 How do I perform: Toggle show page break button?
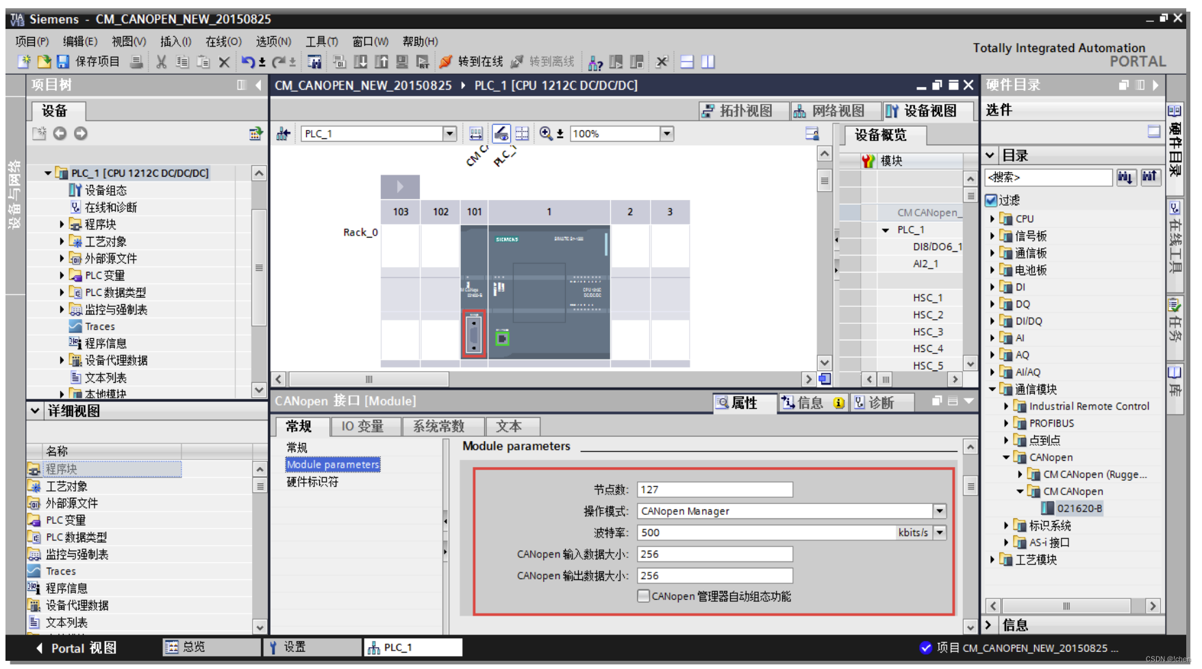tap(522, 134)
